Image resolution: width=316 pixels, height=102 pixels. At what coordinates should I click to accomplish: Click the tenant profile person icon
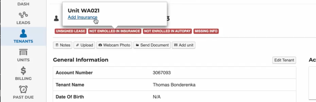56,18
